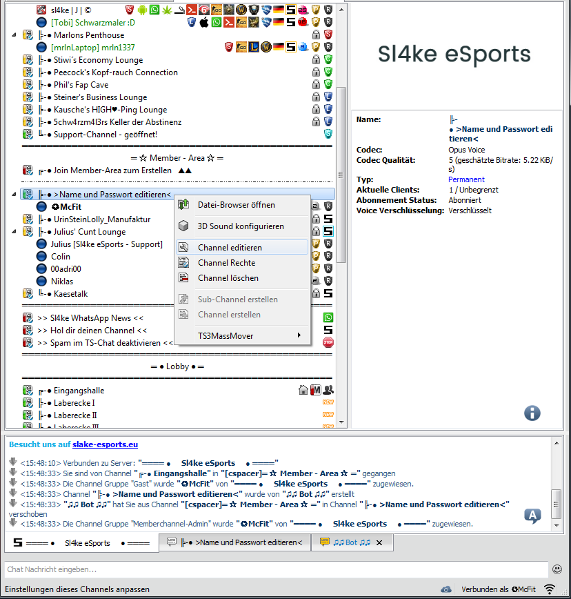Viewport: 571px width, 599px height.
Task: Select the UrinSteinLolly_Manufaktur channel
Action: point(102,219)
